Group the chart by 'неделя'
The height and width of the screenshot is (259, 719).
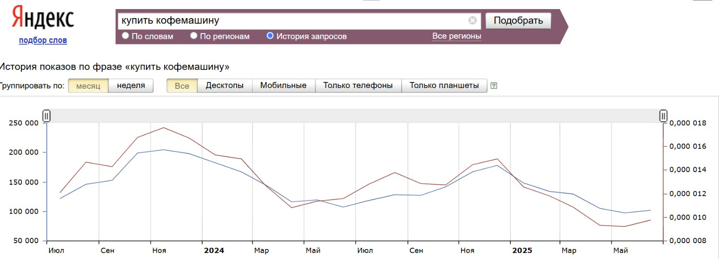coord(131,86)
